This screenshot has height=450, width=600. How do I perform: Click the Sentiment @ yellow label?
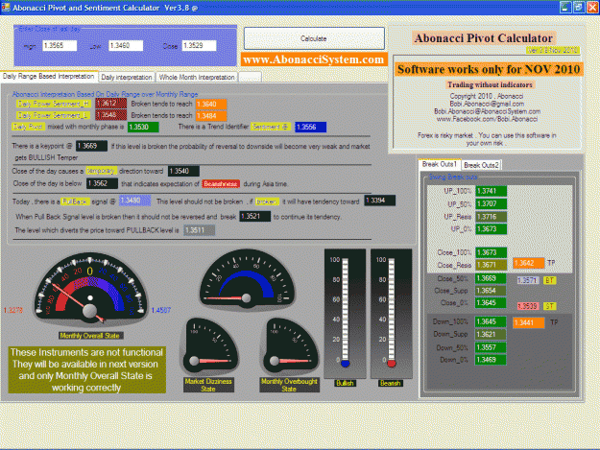click(x=271, y=127)
